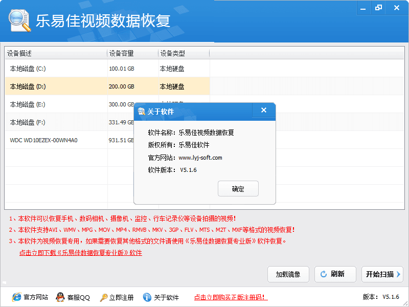Click the 关于软件 label in bottom bar
This screenshot has height=307, width=409.
point(167,297)
